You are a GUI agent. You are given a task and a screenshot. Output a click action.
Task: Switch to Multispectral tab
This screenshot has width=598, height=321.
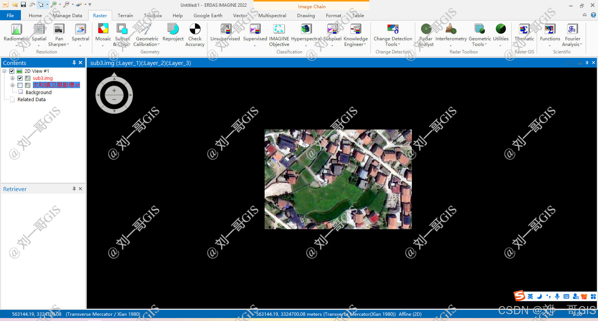[272, 15]
